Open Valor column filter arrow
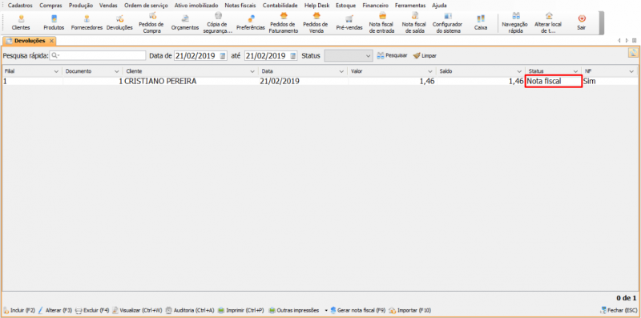This screenshot has height=318, width=641. click(x=430, y=71)
